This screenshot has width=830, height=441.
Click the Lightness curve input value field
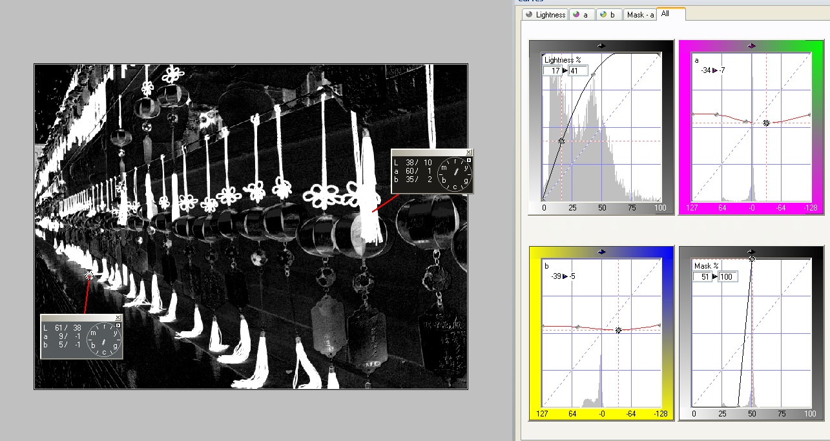[552, 70]
